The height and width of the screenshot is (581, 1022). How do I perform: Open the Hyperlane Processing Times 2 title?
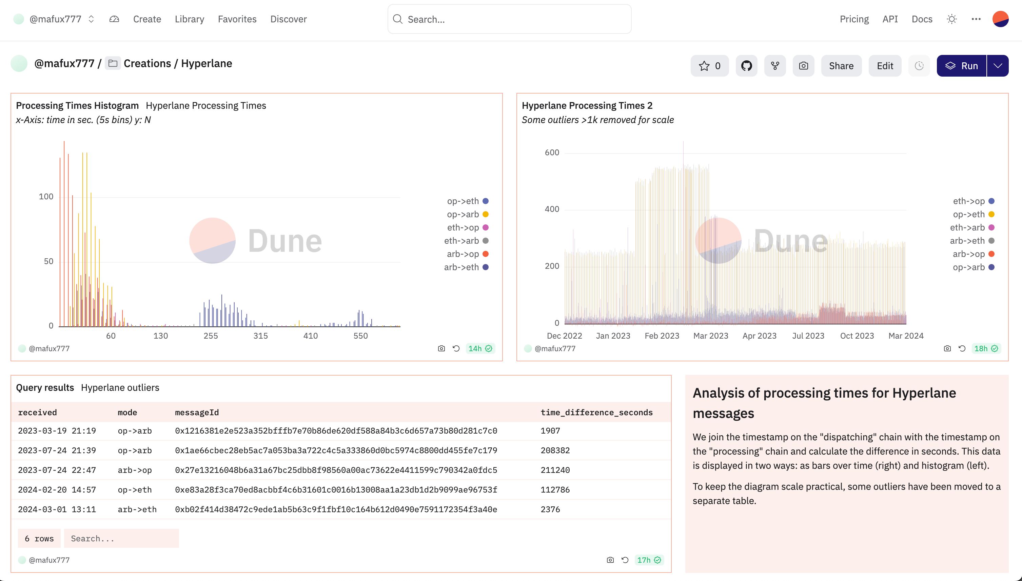(x=587, y=106)
